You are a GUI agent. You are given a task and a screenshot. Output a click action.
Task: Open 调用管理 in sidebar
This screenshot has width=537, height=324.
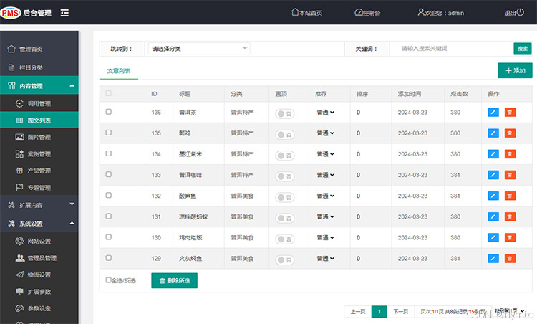tap(39, 103)
